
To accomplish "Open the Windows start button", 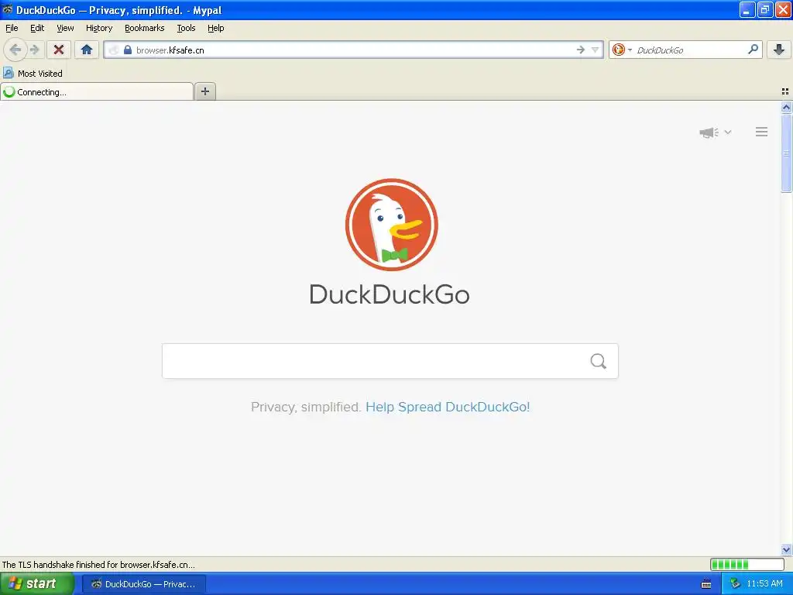I will (37, 583).
